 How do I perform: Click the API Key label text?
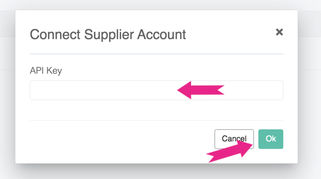click(x=46, y=70)
